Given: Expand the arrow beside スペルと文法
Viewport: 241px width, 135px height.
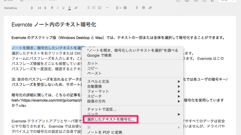Looking at the screenshot, I should [179, 82].
